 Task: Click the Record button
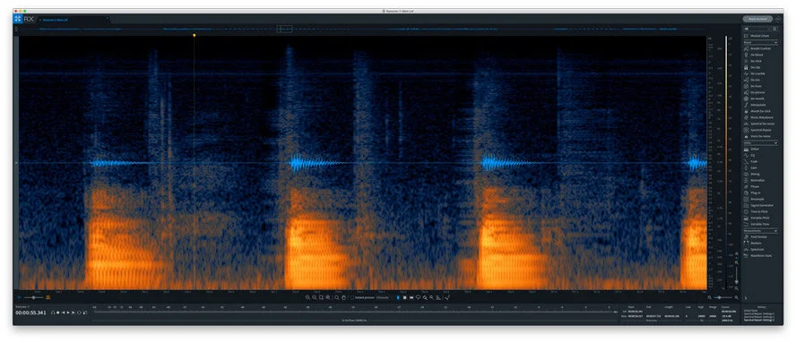(x=58, y=312)
